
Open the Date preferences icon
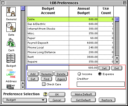pyautogui.click(x=11, y=27)
